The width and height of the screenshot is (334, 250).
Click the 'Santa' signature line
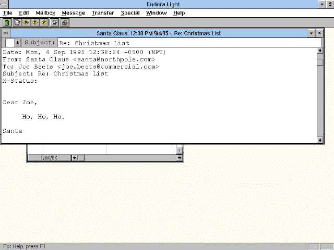pyautogui.click(x=13, y=131)
